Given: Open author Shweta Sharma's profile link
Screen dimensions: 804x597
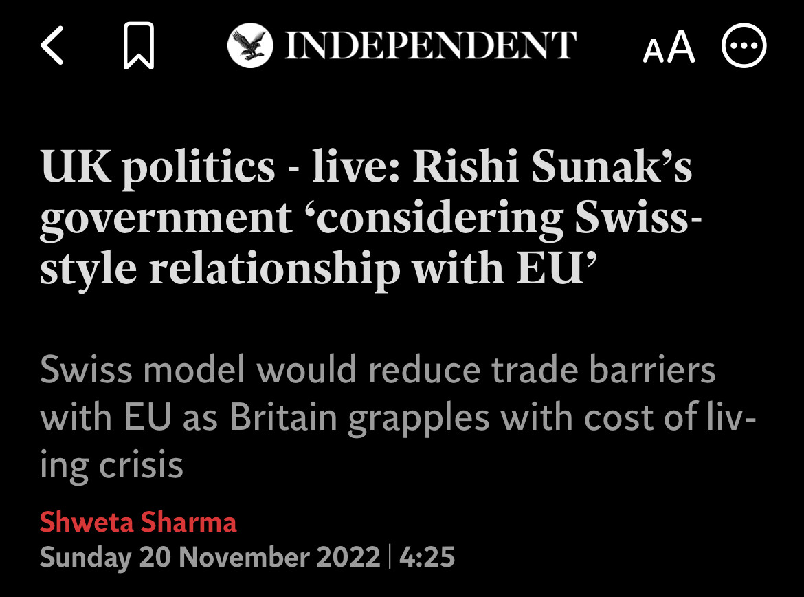Looking at the screenshot, I should 138,522.
